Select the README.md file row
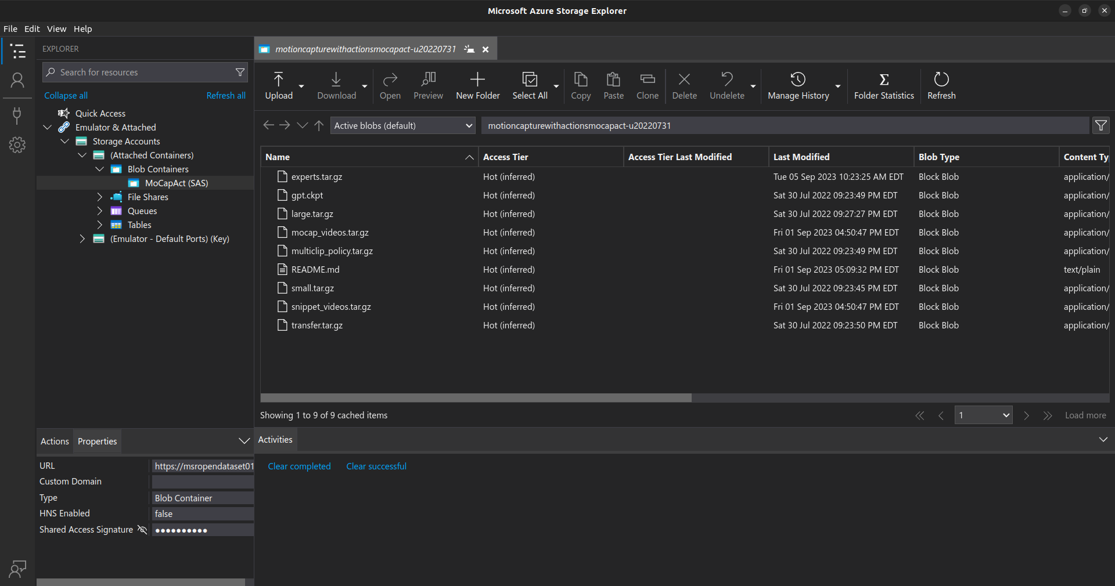1115x586 pixels. pos(685,270)
